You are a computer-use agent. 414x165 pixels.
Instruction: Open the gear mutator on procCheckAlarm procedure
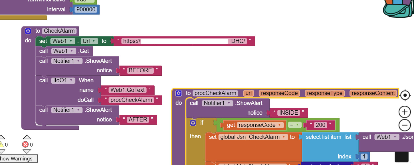pos(179,93)
